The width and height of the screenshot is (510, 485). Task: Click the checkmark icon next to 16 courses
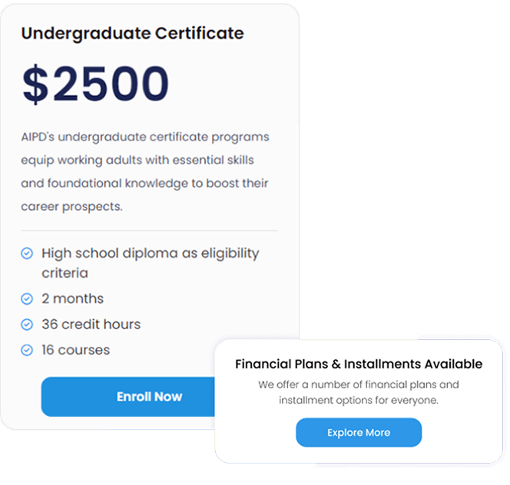point(27,350)
